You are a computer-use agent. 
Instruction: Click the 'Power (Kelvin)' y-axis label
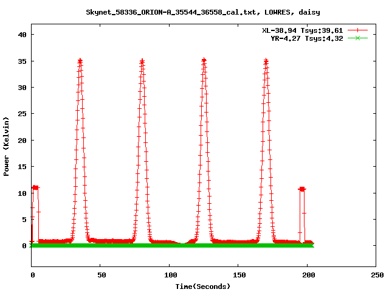[x=6, y=147]
